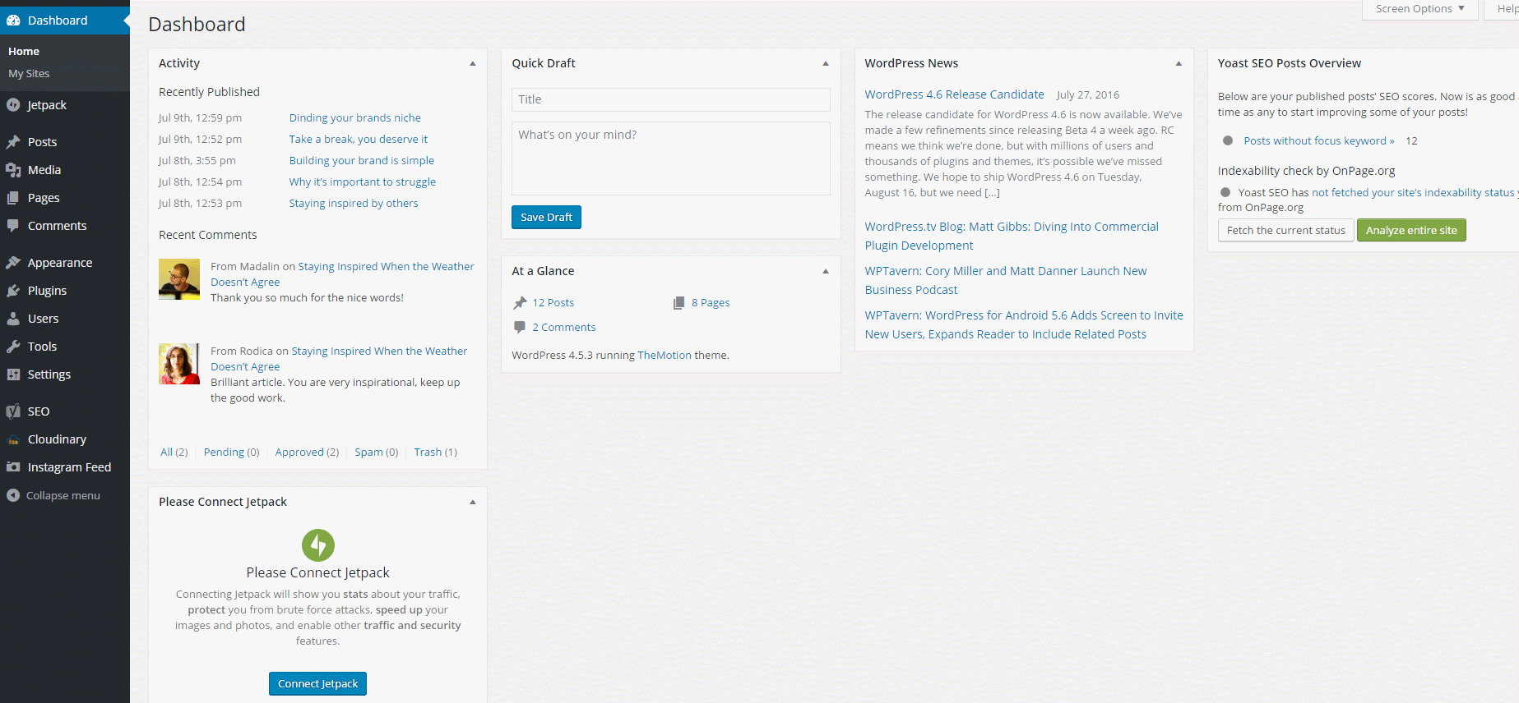
Task: Open the Plugins menu label
Action: [x=47, y=291]
